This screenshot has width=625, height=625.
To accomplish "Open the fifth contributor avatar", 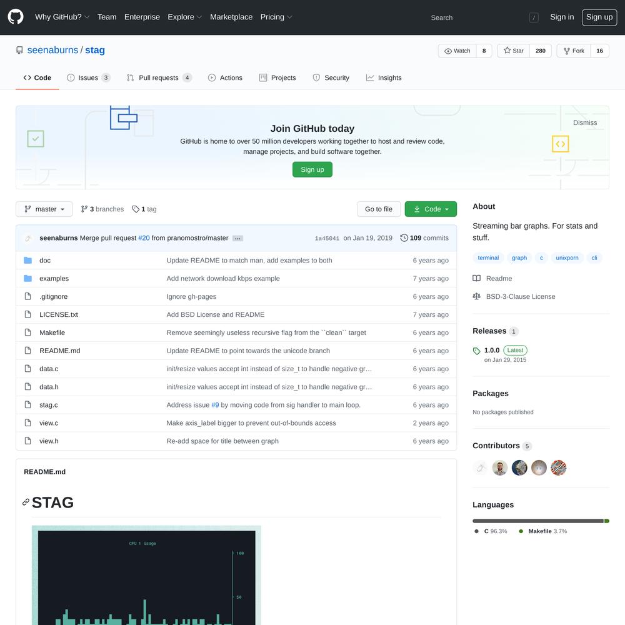I will pos(558,467).
